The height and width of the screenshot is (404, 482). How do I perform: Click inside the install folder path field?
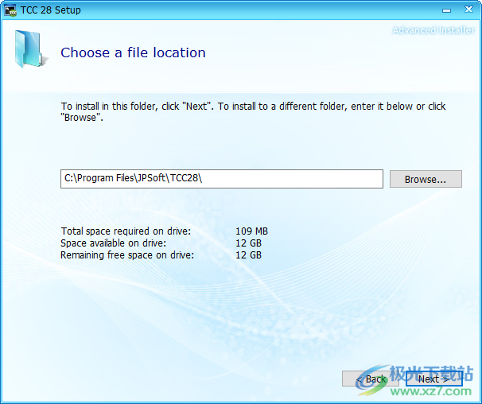pos(222,179)
